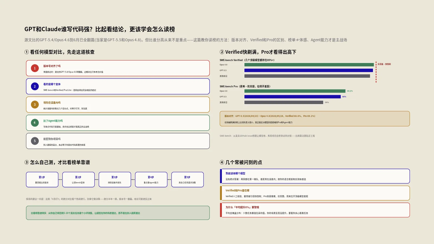Select the green number 4 circle badge
Screen dimensions: 434x244
click(35, 123)
